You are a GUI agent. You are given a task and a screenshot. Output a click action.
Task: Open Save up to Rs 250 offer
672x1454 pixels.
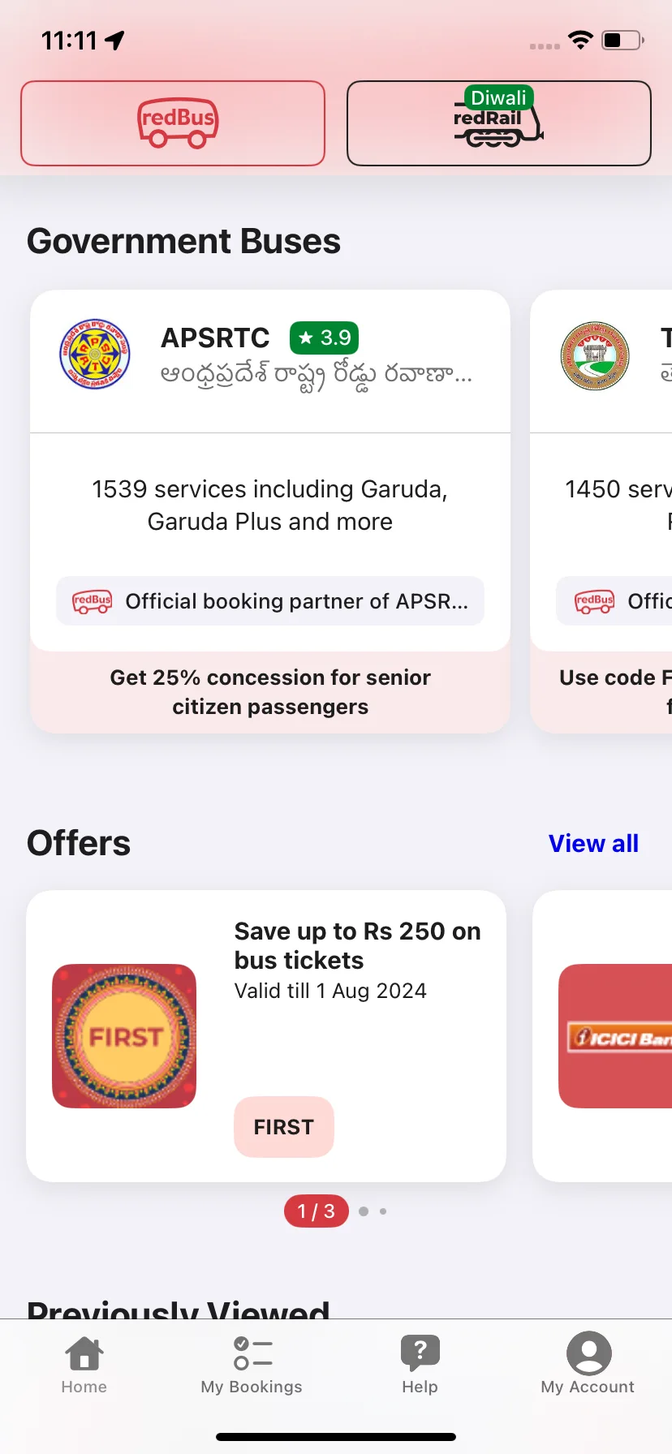click(357, 945)
